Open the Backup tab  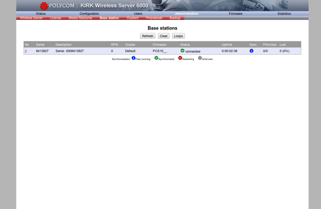175,18
